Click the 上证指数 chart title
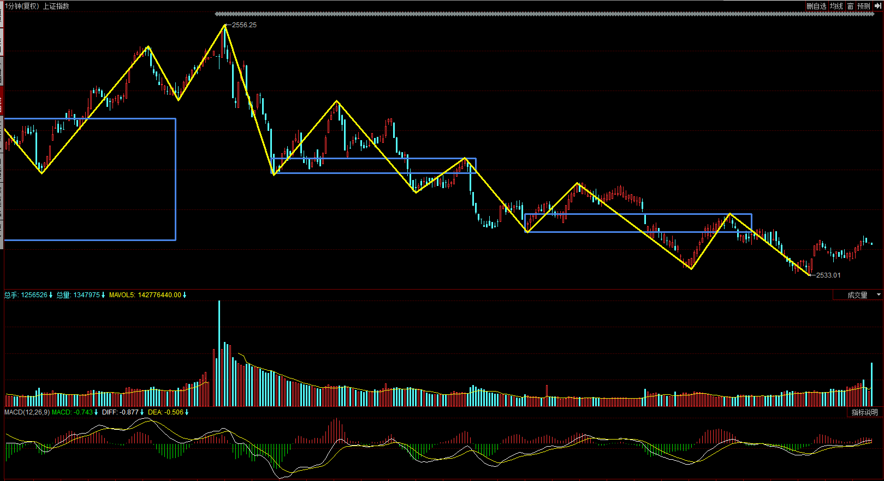Image resolution: width=884 pixels, height=481 pixels. click(x=56, y=6)
